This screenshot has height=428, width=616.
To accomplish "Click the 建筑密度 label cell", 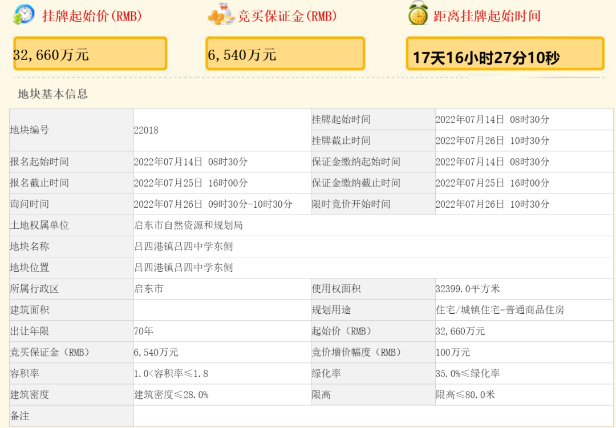I will [71, 395].
